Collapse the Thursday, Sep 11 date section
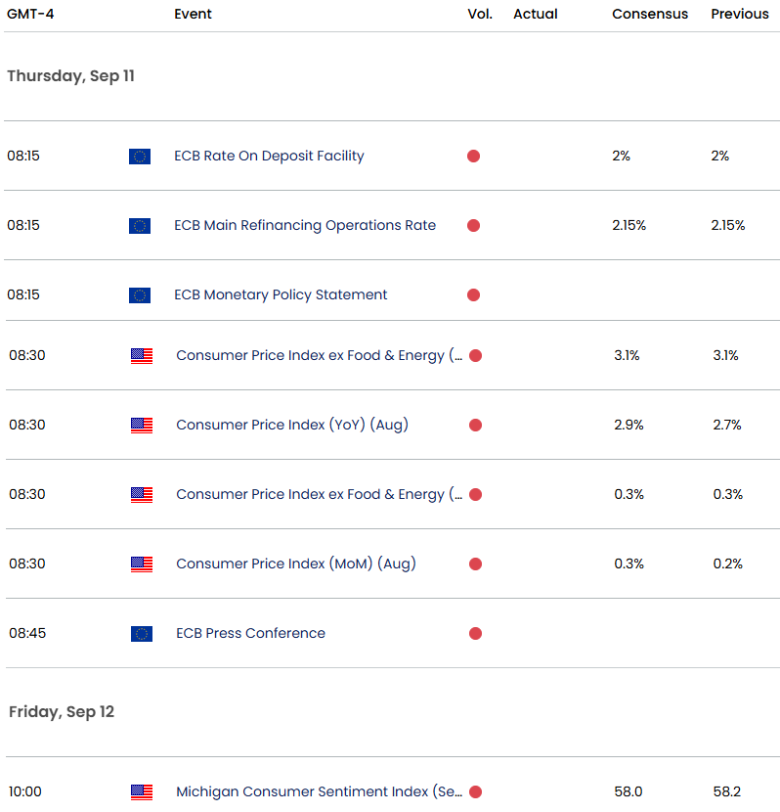 click(x=70, y=76)
